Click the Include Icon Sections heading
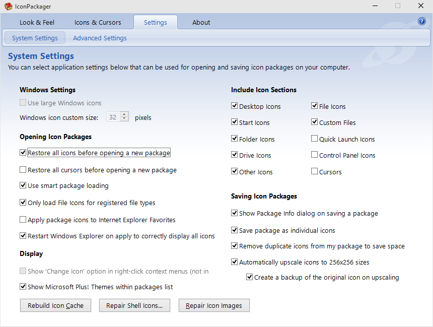Image resolution: width=433 pixels, height=327 pixels. pyautogui.click(x=264, y=90)
